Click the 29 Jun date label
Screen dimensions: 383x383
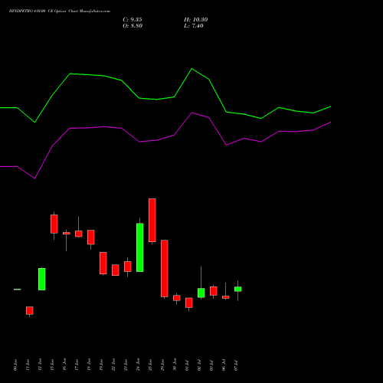click(x=162, y=365)
